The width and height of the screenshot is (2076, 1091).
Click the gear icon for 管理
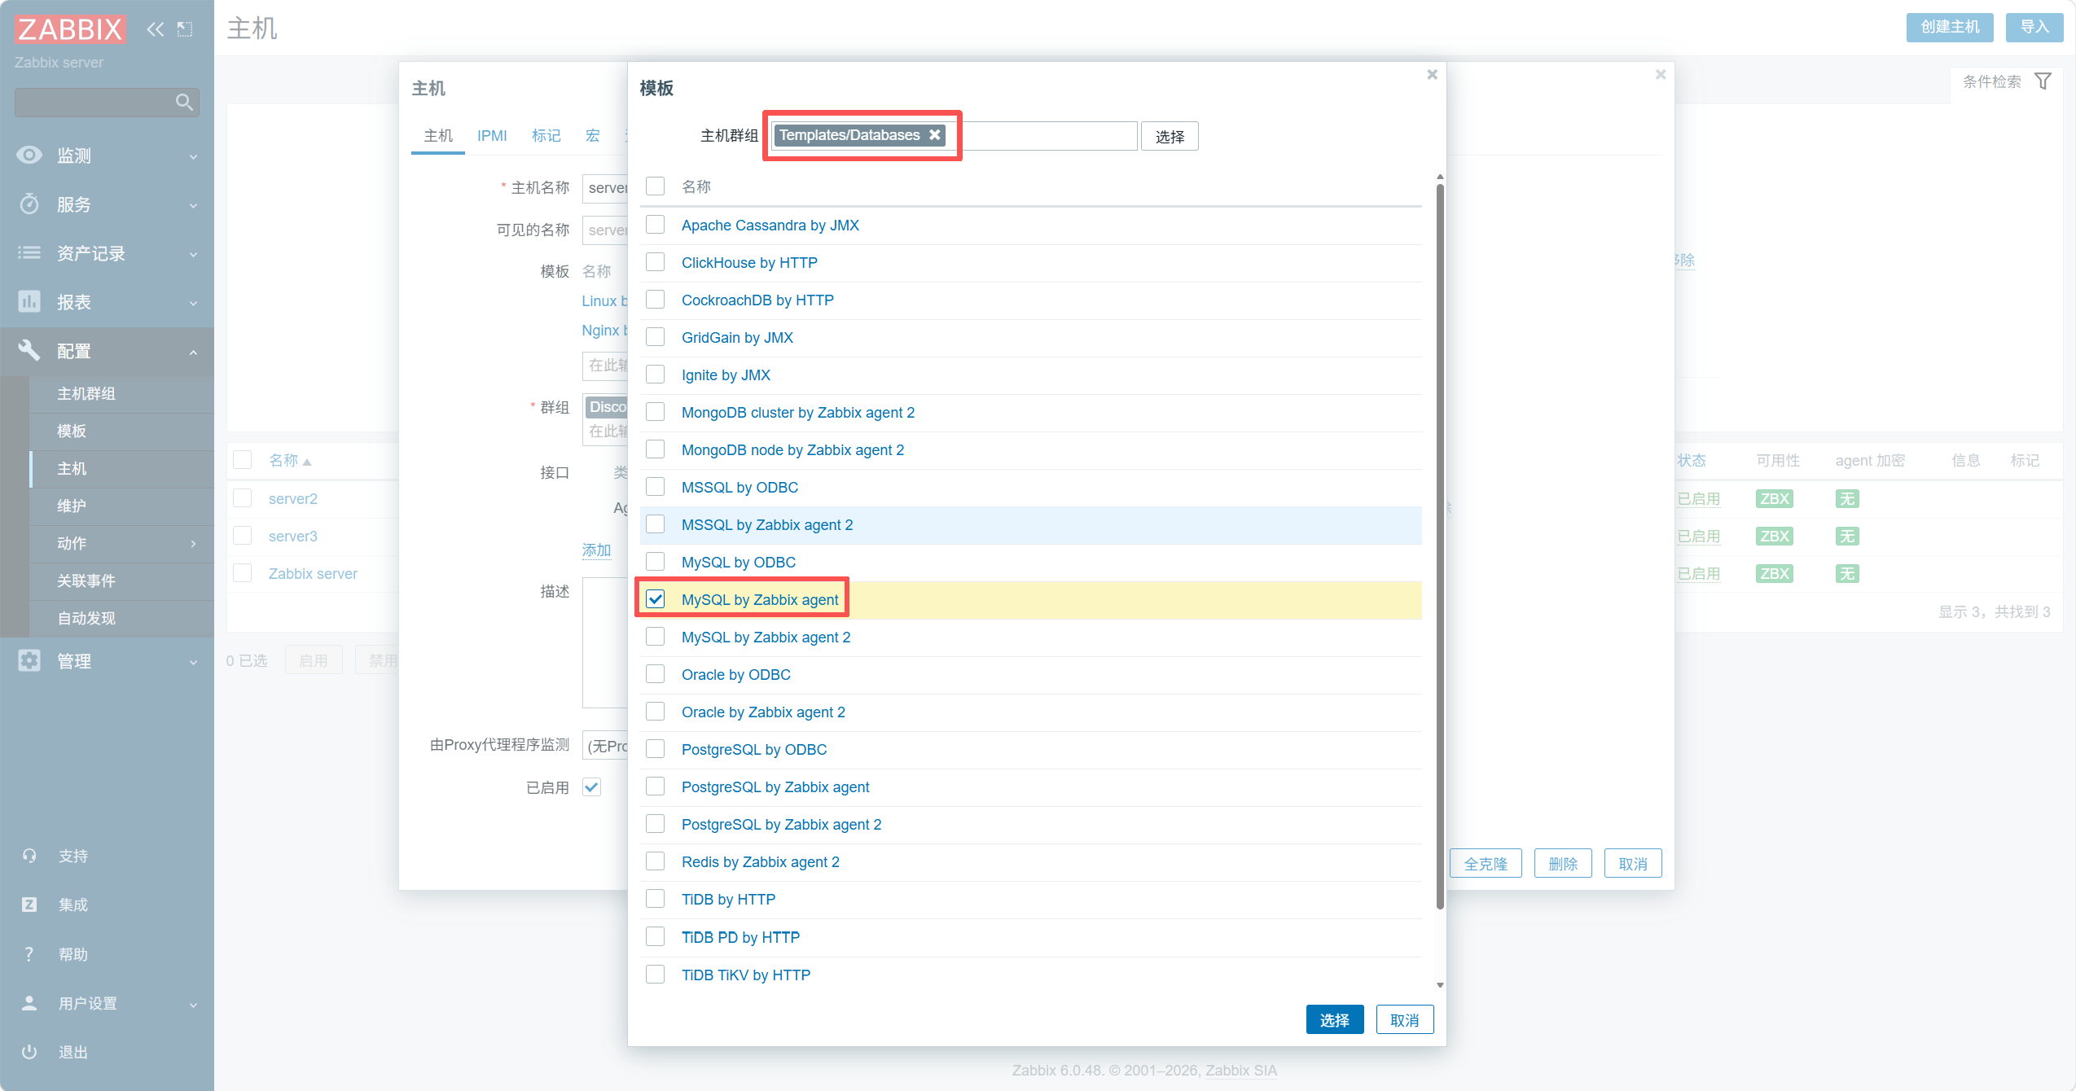tap(29, 660)
